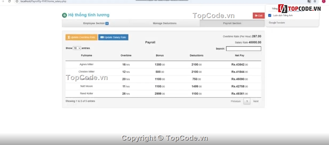Click the Update Salary Rate button
This screenshot has height=145, width=329.
[113, 37]
